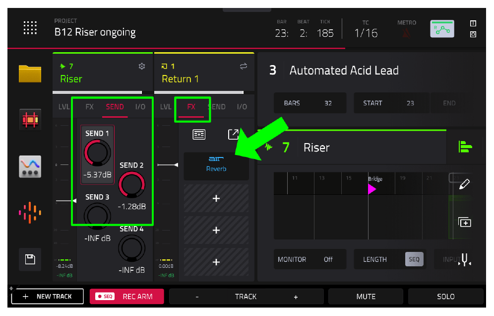
Task: Select the Return 1 channel header
Action: point(204,72)
